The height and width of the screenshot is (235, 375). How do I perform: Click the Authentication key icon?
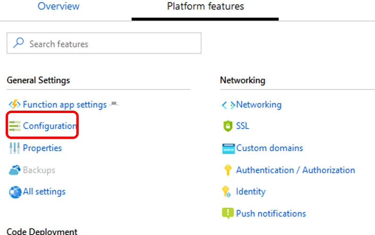tap(228, 170)
